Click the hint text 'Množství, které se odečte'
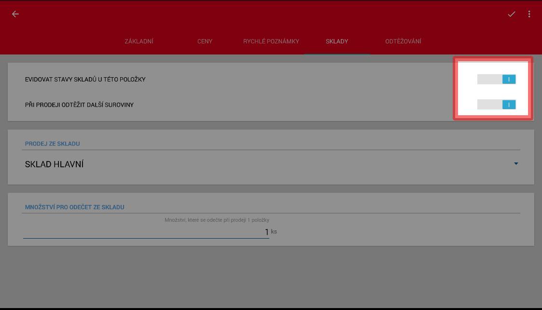The width and height of the screenshot is (542, 310). (x=217, y=220)
